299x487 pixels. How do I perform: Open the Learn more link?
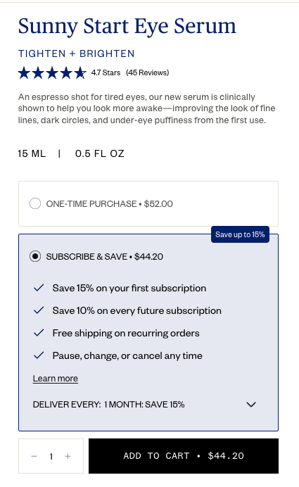[x=56, y=379]
